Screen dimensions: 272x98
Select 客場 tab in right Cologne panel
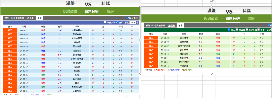[180, 25]
